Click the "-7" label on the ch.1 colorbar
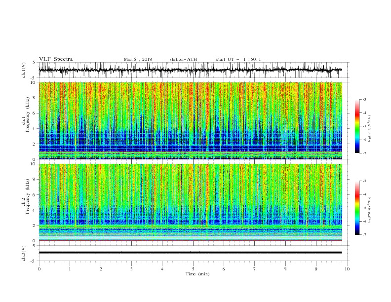The width and height of the screenshot is (391, 302). 364,153
